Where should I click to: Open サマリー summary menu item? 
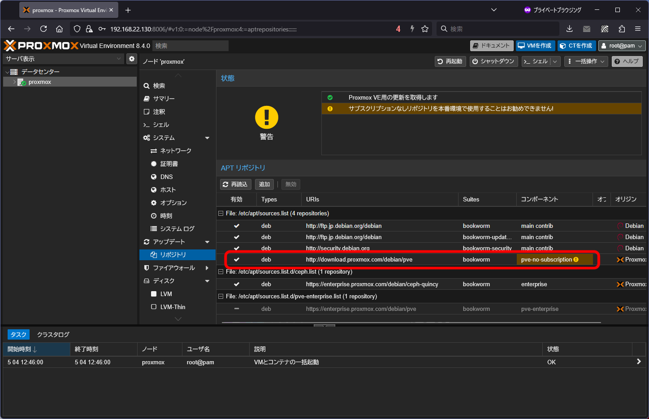(x=177, y=99)
